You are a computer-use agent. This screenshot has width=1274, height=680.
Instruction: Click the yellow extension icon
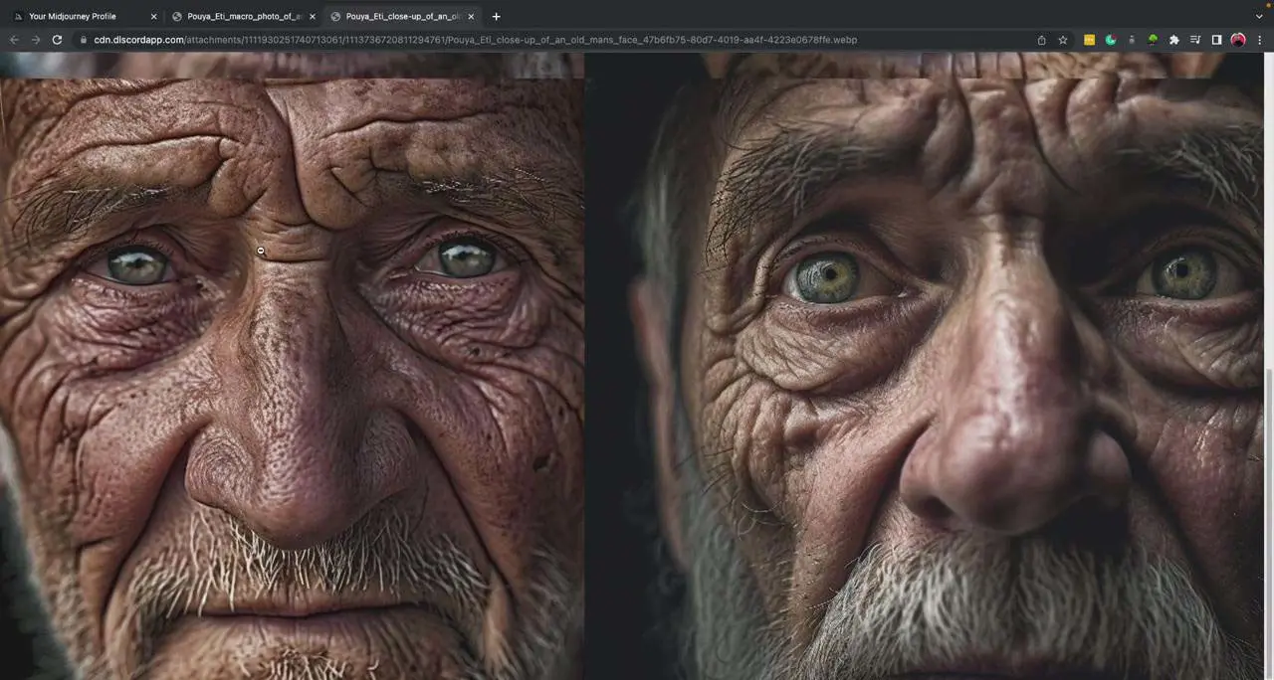click(1089, 40)
